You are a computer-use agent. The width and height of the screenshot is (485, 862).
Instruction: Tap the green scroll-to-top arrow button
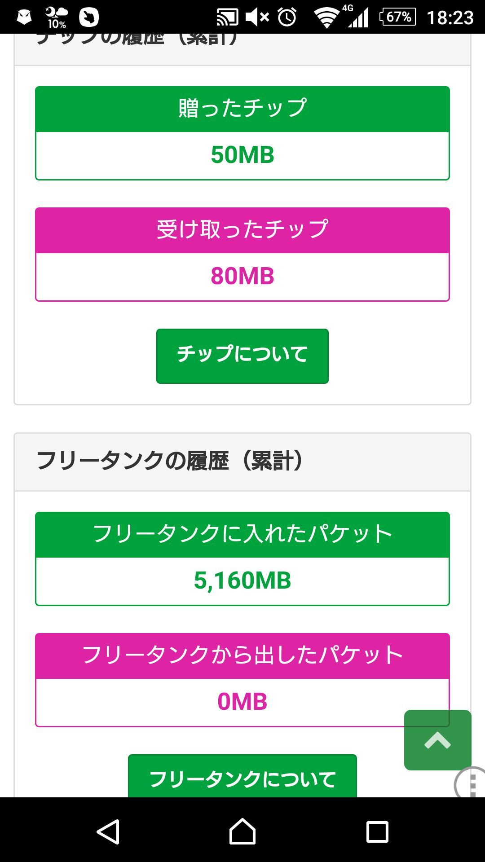437,739
